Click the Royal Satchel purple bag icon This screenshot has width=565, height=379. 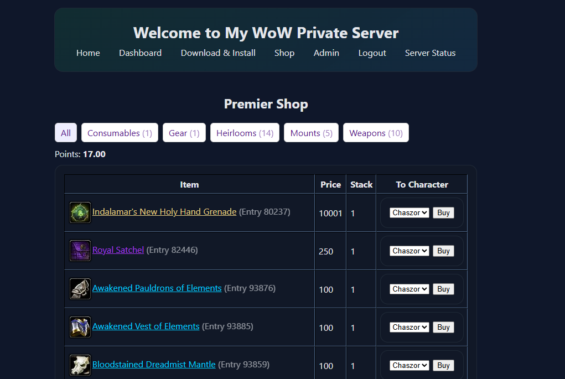point(80,251)
